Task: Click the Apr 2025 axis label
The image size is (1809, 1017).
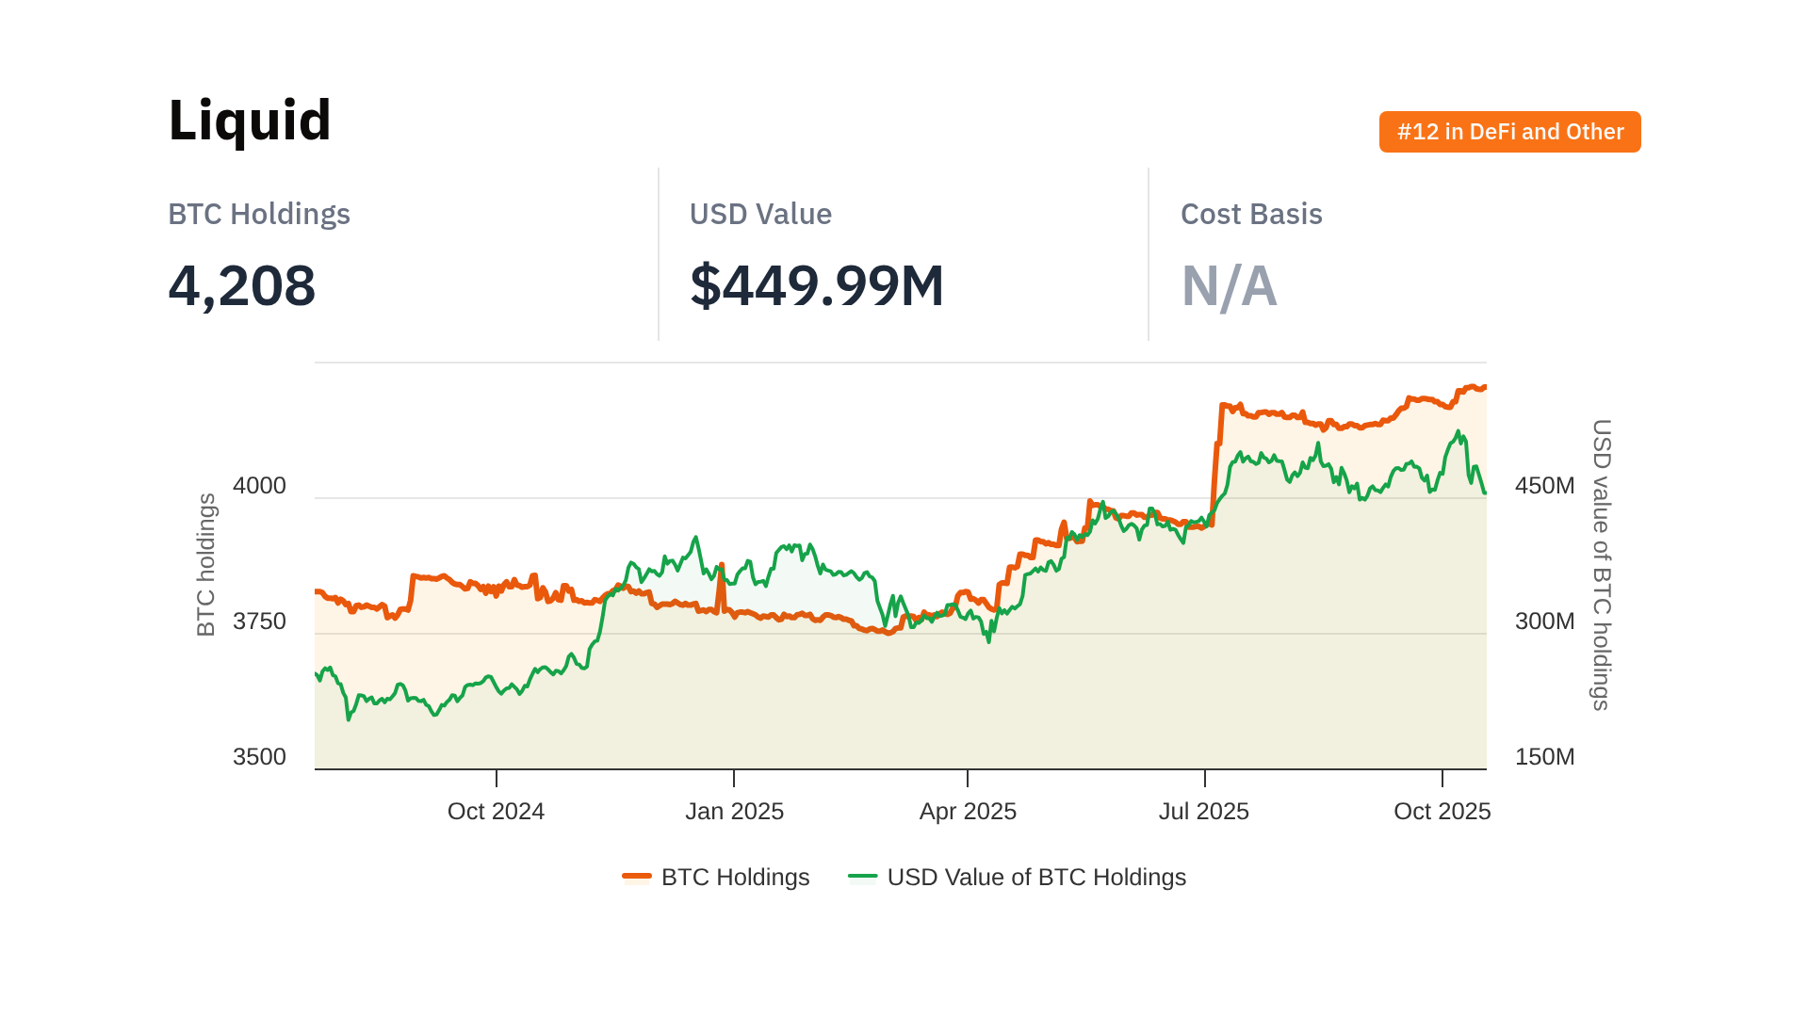Action: [x=968, y=812]
